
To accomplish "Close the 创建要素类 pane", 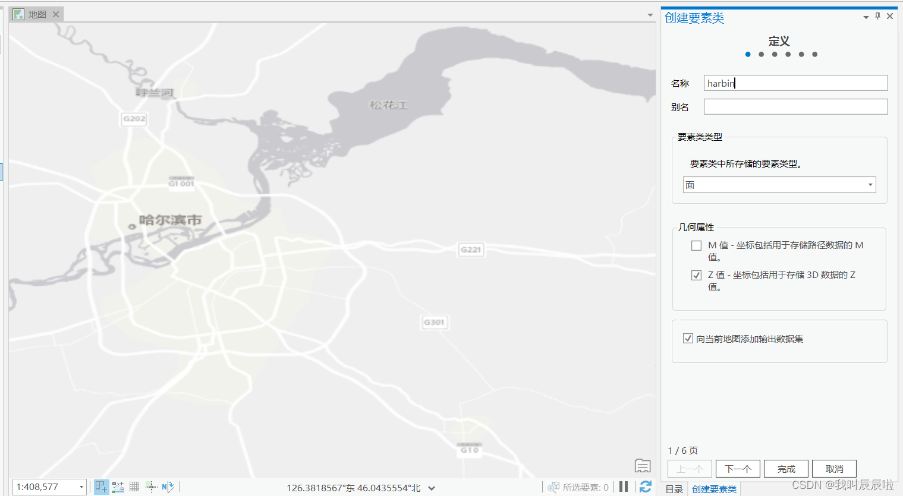I will coord(890,16).
